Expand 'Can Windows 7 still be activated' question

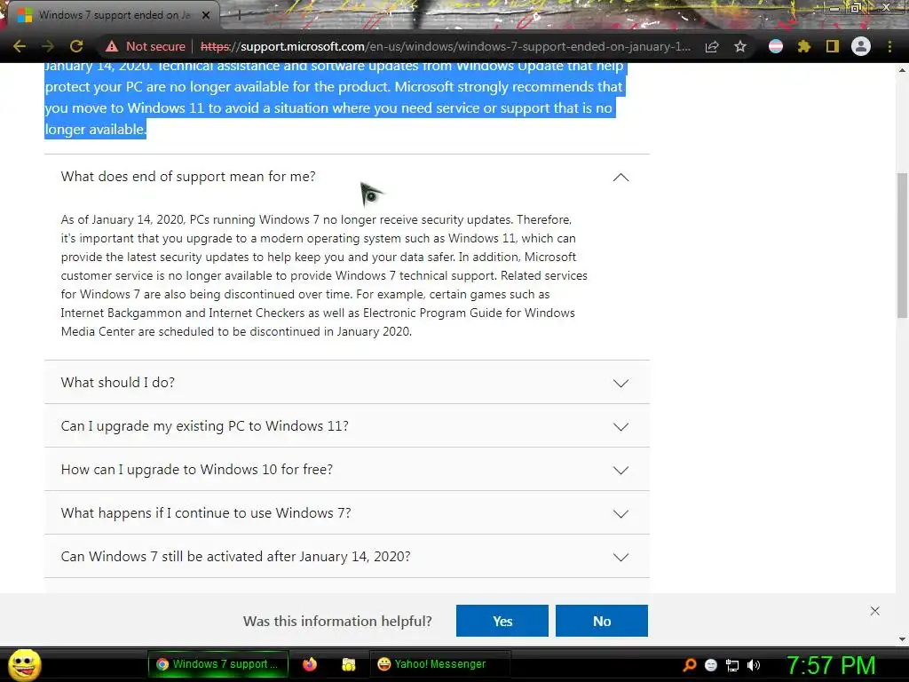(347, 556)
